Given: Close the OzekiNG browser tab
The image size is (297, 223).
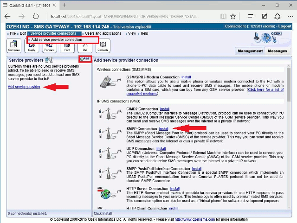Looking at the screenshot, I should click(x=54, y=5).
